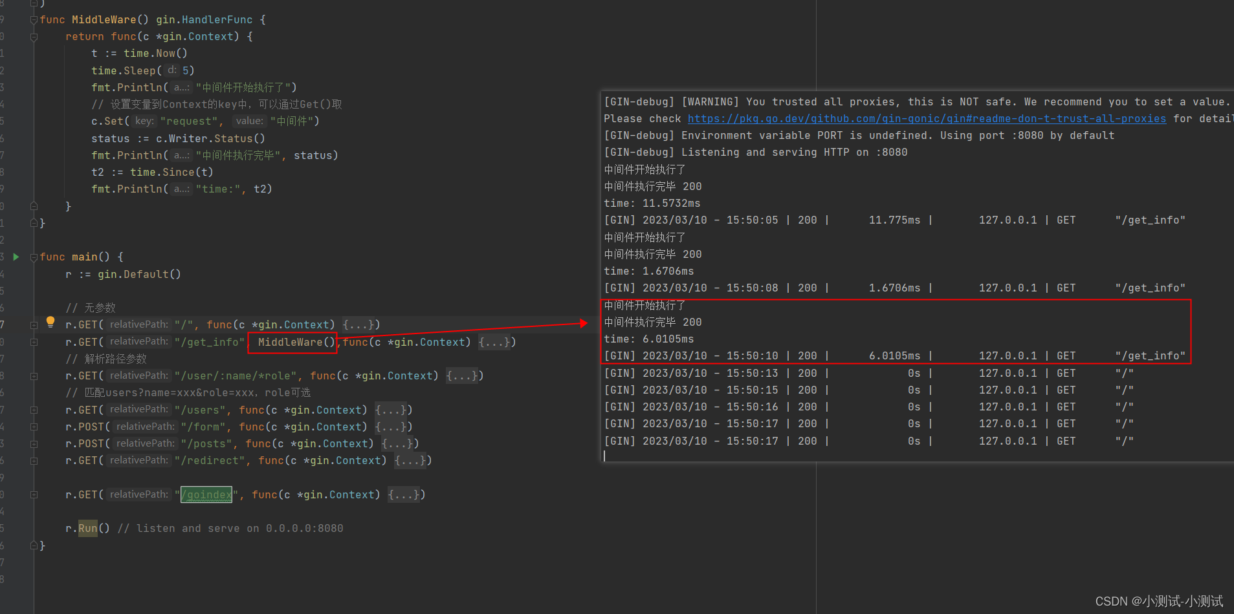Expand gutter fold on the "/form" line
This screenshot has height=614, width=1234.
point(34,427)
